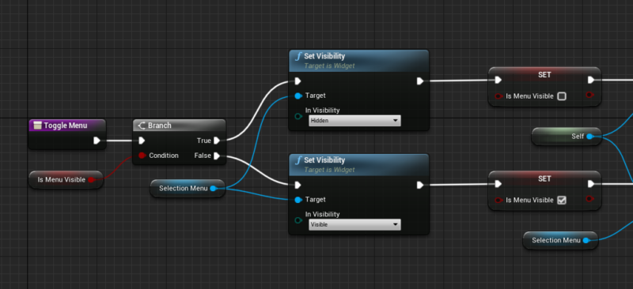Screen dimensions: 633x289
Task: Click the 'In Visibility' label above Visible
Action: [x=323, y=215]
